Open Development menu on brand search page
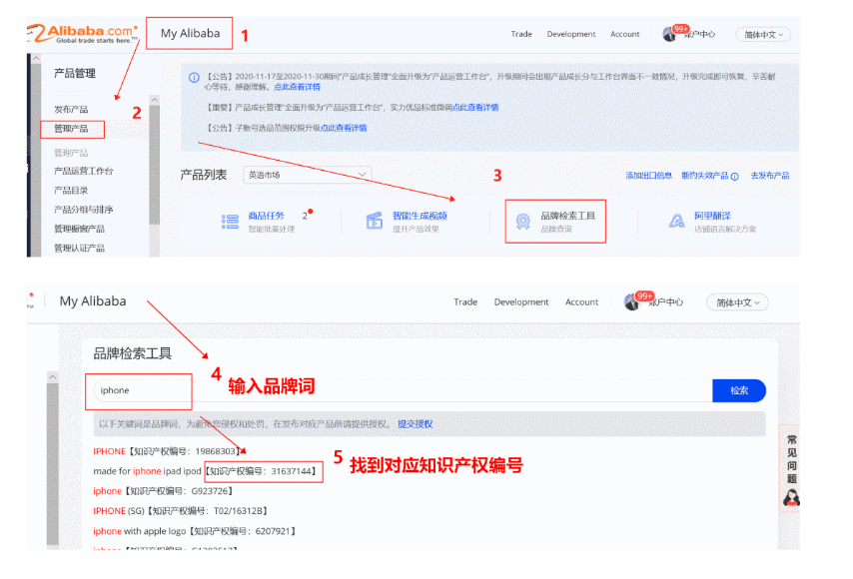The width and height of the screenshot is (853, 579). 521,301
